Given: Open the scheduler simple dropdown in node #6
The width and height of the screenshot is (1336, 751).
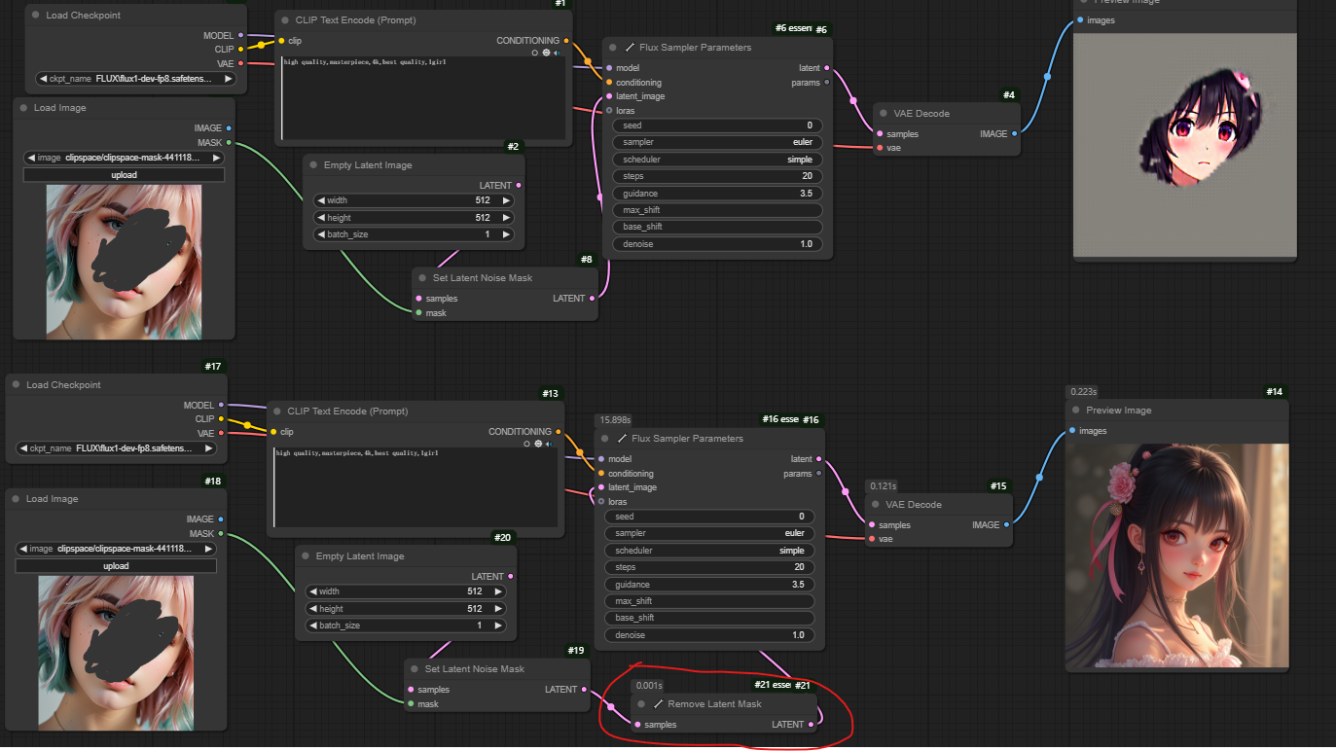Looking at the screenshot, I should pos(717,160).
